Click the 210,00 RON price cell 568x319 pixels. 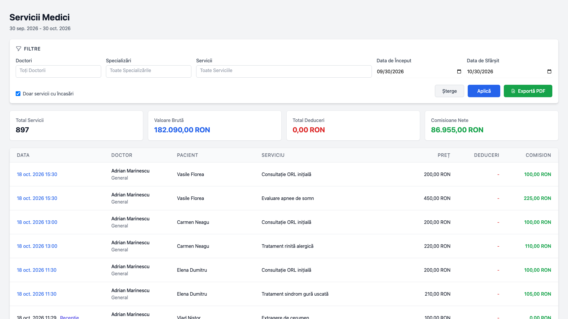tap(438, 294)
